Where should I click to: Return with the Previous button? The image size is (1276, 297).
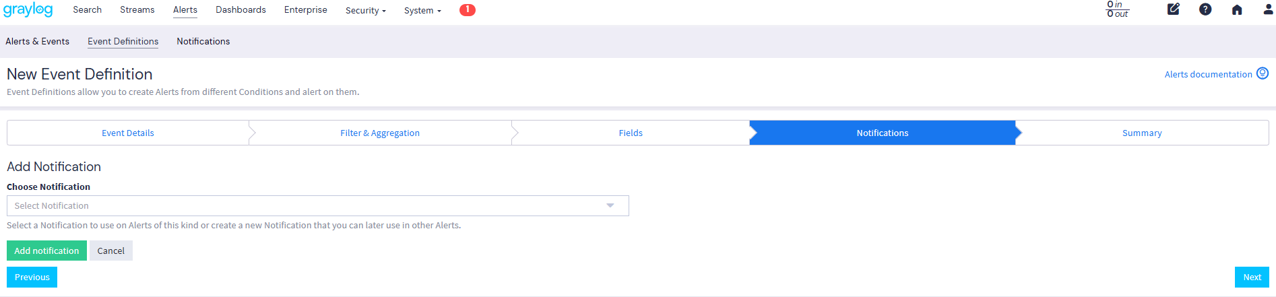coord(32,277)
